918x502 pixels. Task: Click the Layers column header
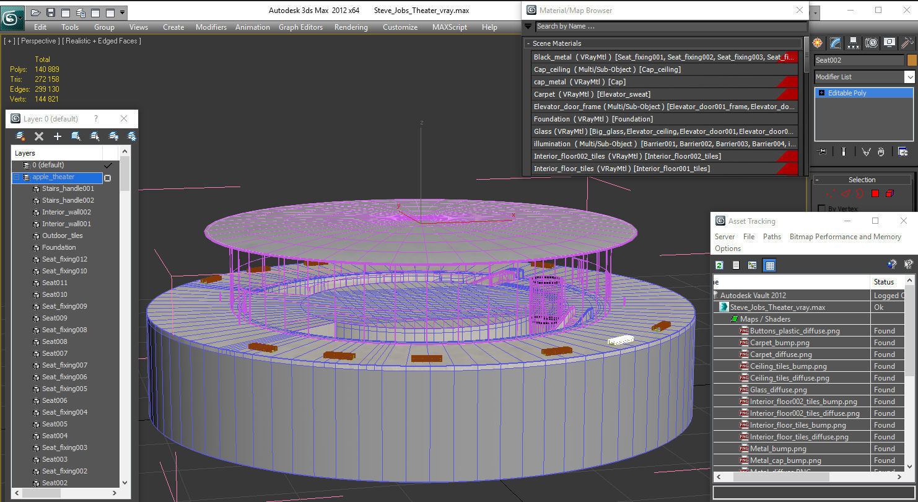58,153
